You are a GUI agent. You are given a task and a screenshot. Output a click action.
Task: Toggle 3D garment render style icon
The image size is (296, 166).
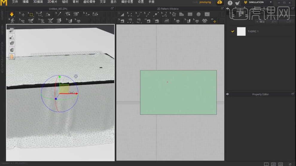[x=12, y=43]
